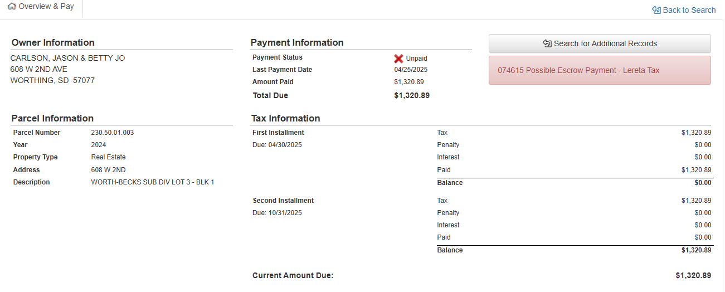Image resolution: width=725 pixels, height=292 pixels.
Task: Click the arrow icon beside Back to Search
Action: click(x=656, y=10)
